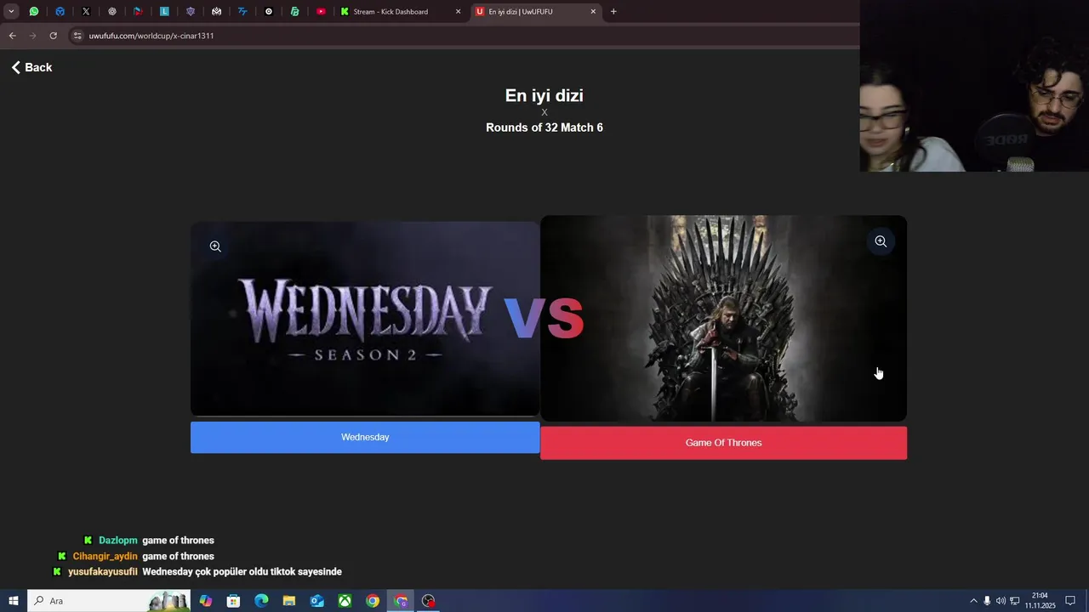The height and width of the screenshot is (612, 1089).
Task: Open the active Chrome profile window icon
Action: coord(401,601)
